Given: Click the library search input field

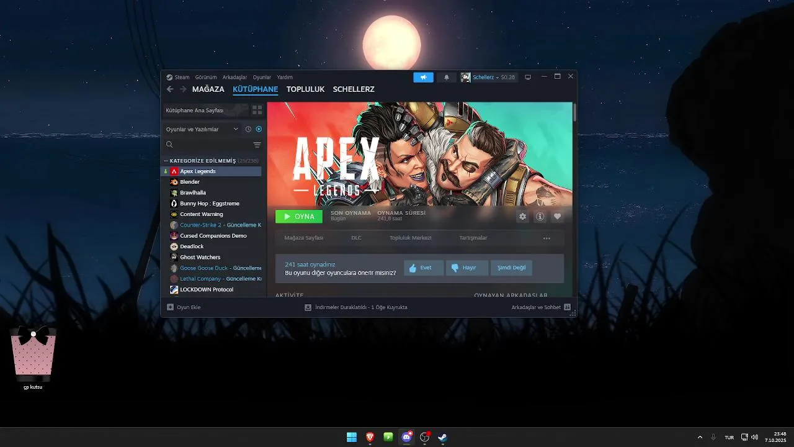Looking at the screenshot, I should (x=212, y=145).
